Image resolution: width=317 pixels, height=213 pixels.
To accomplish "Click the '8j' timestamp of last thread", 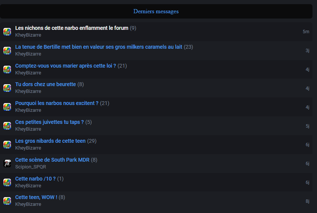I will [308, 201].
